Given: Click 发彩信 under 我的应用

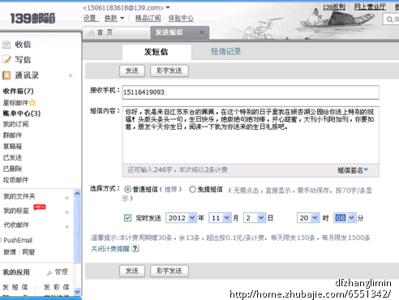Looking at the screenshot, I should (57, 287).
